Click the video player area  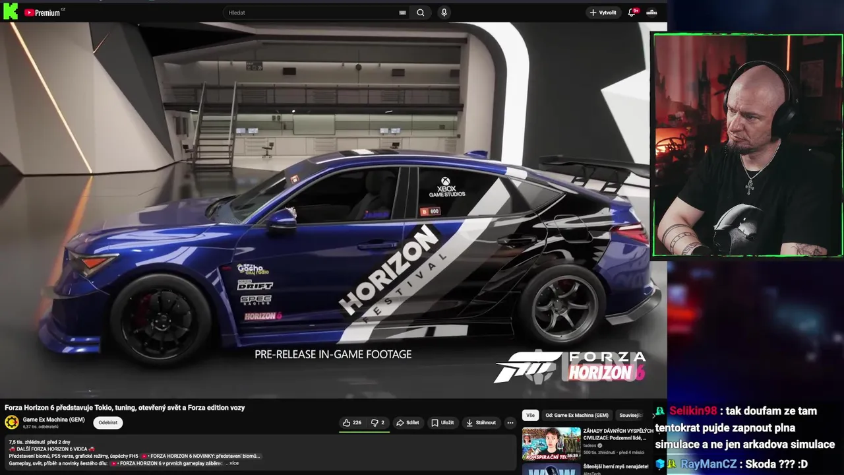(333, 210)
